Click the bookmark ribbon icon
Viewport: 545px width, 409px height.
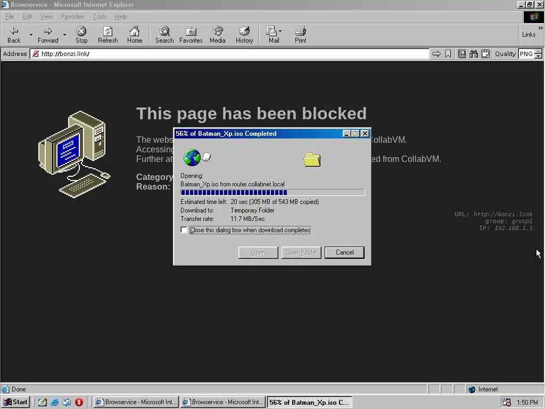point(448,54)
